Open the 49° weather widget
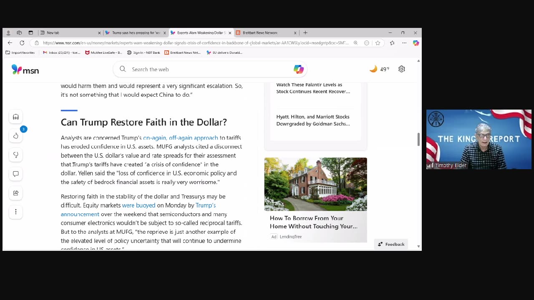Image resolution: width=534 pixels, height=300 pixels. click(x=379, y=69)
